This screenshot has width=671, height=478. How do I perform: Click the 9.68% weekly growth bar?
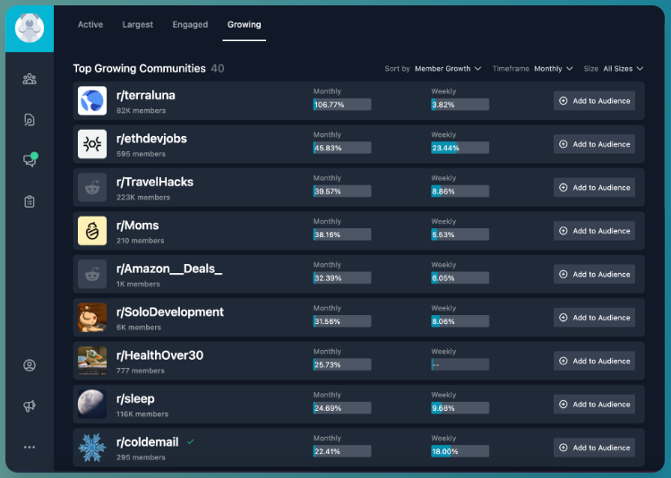point(460,408)
